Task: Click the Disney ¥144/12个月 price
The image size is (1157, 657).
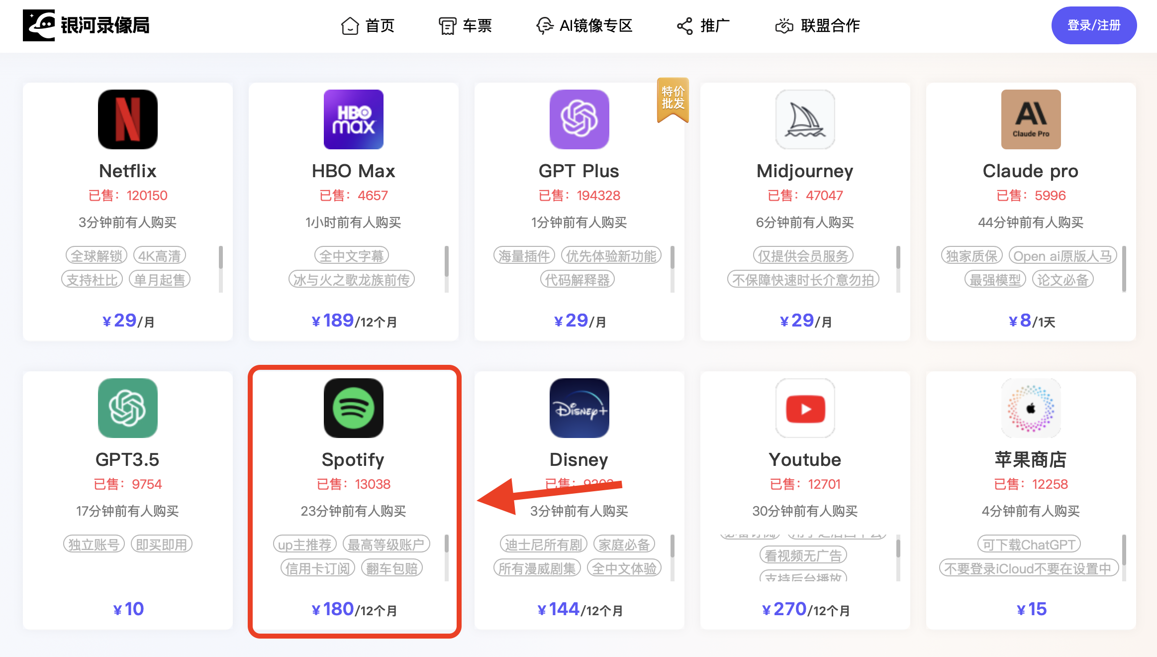Action: pos(579,609)
